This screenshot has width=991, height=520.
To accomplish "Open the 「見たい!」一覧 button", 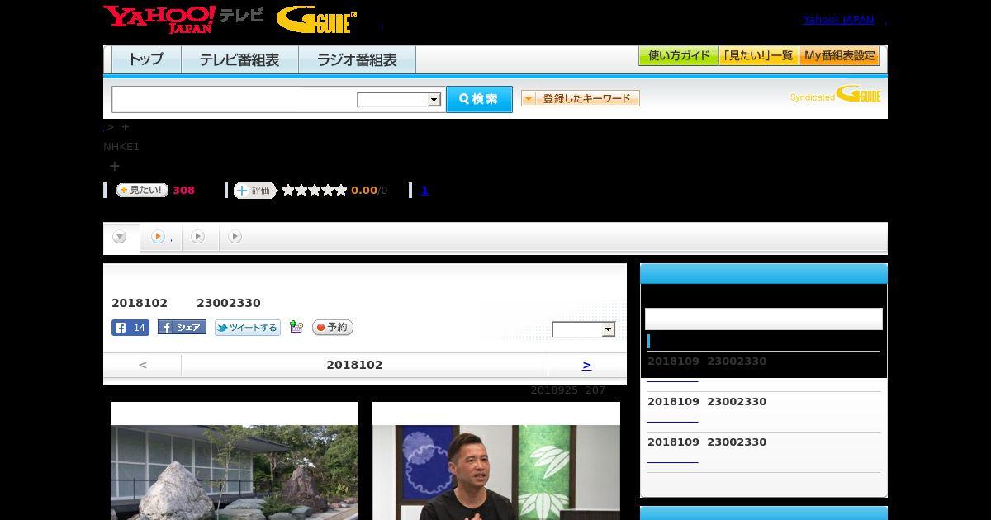I will [x=758, y=56].
